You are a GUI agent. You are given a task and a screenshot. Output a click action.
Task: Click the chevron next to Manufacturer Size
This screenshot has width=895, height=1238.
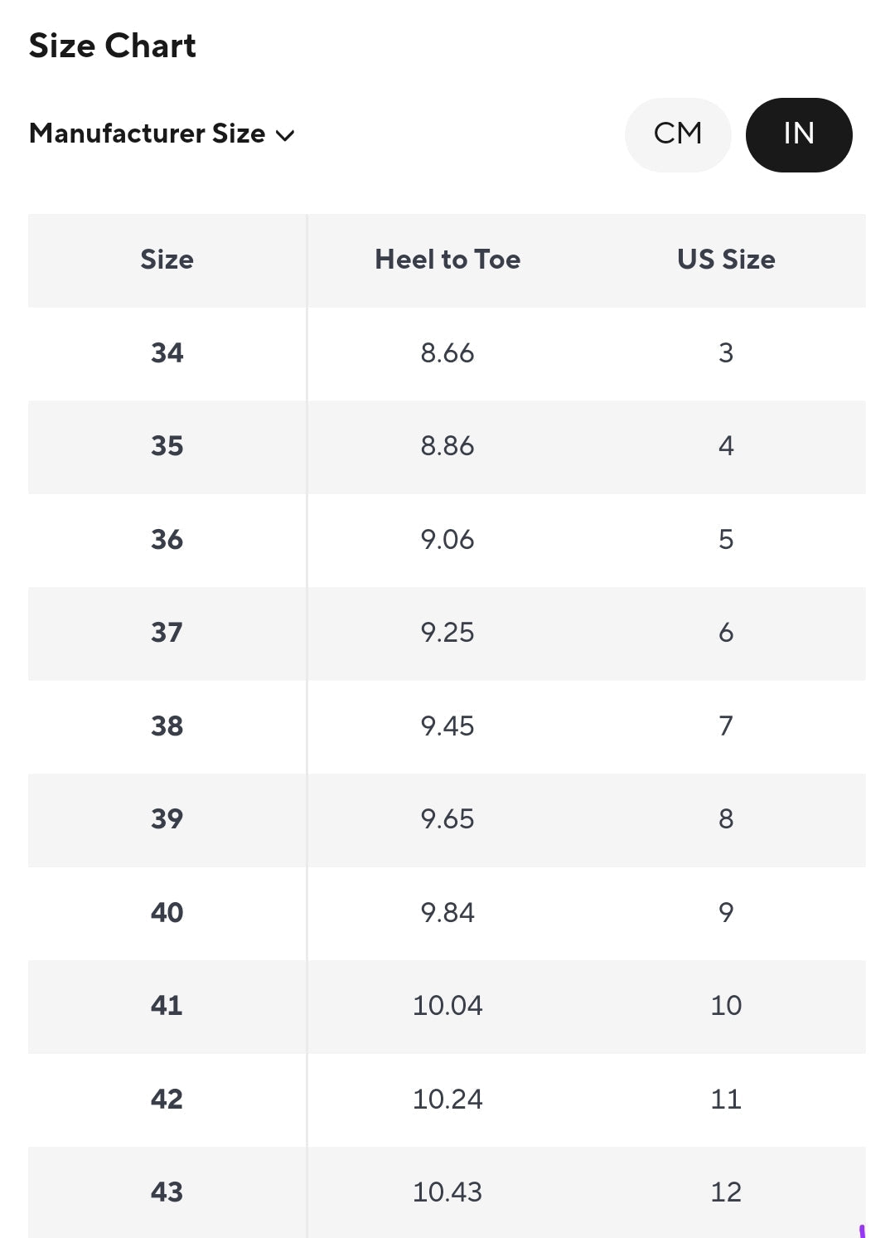coord(285,136)
